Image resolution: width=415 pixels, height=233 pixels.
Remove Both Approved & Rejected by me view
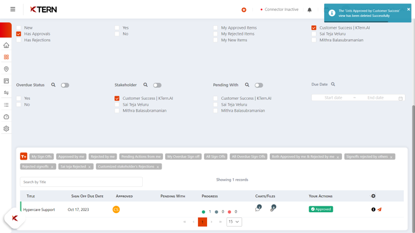[x=338, y=157]
